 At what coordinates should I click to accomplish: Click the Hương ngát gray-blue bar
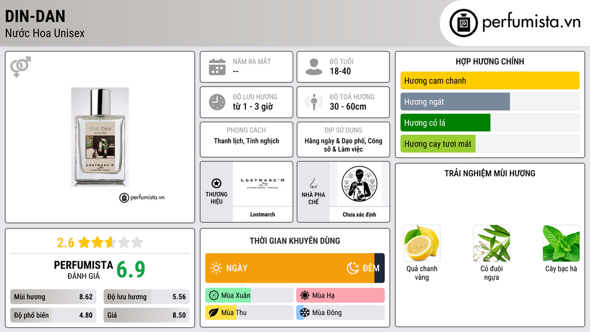click(x=455, y=101)
